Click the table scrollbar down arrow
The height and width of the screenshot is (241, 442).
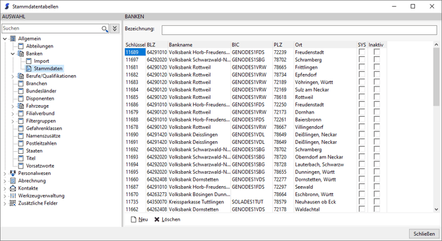click(x=436, y=209)
